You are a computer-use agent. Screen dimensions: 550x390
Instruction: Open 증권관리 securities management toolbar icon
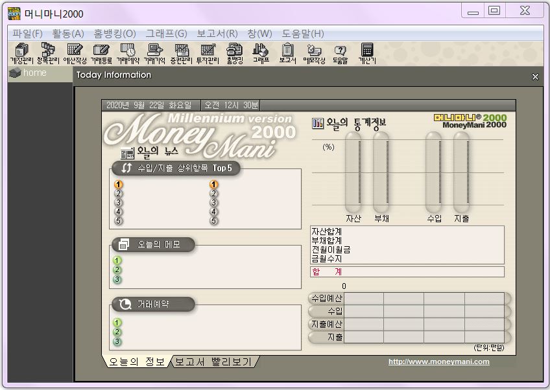coord(182,54)
